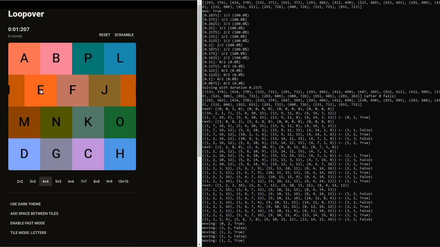The height and width of the screenshot is (247, 440).
Task: Click 'Won: True' line in console
Action: tap(212, 11)
